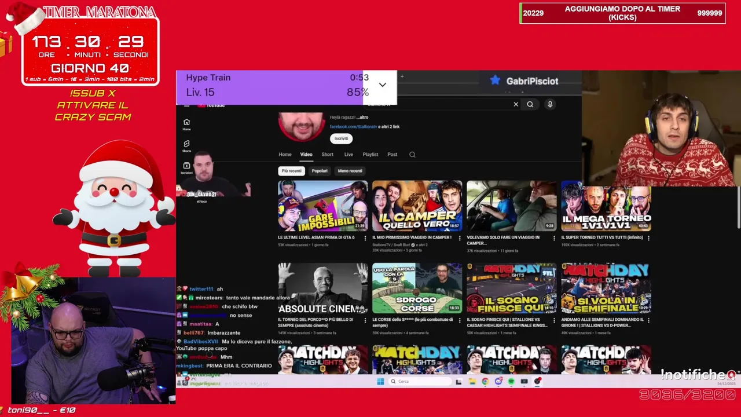Click the channel profile avatar picture
This screenshot has width=741, height=417.
[x=302, y=126]
